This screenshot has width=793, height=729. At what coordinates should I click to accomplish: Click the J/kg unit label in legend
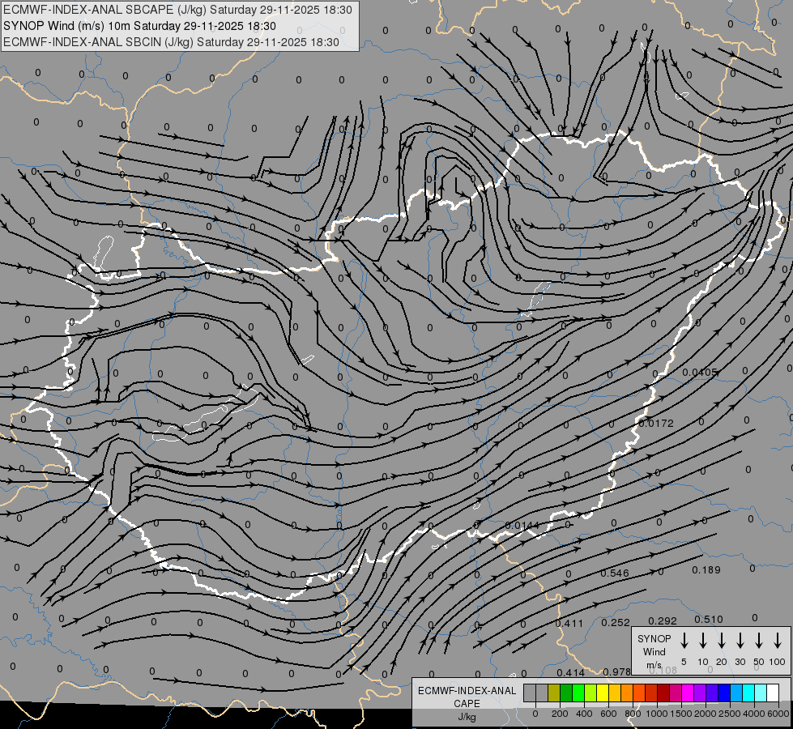click(x=467, y=717)
